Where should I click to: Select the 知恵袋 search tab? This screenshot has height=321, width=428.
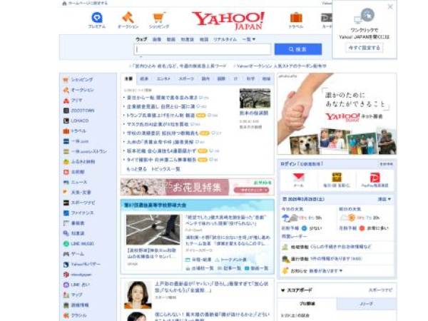(x=187, y=39)
